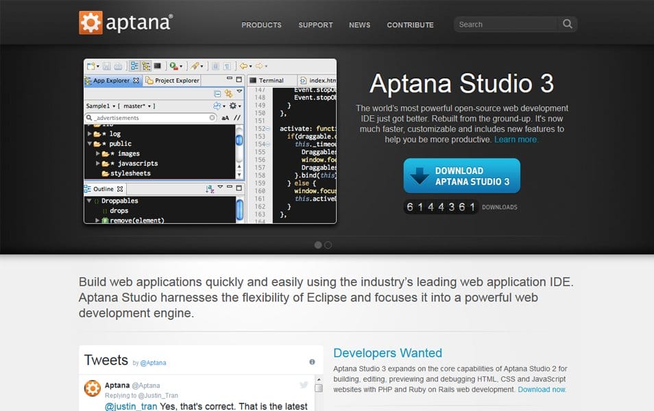The height and width of the screenshot is (411, 654).
Task: Open the Developers Wanted heading
Action: coord(387,353)
